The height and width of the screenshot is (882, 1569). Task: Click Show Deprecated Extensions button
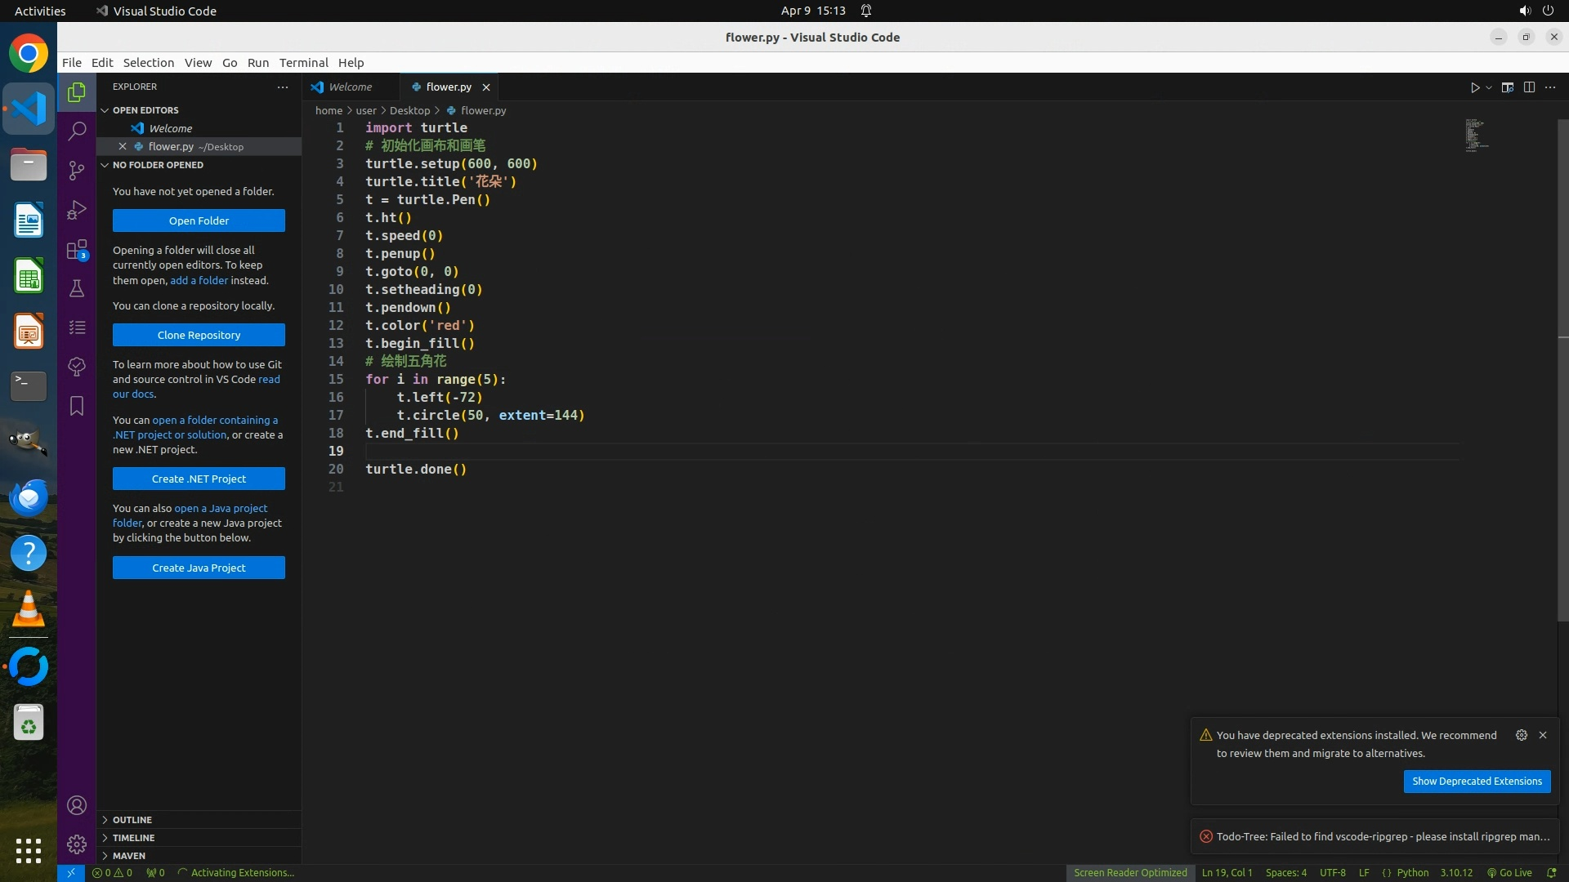tap(1477, 782)
